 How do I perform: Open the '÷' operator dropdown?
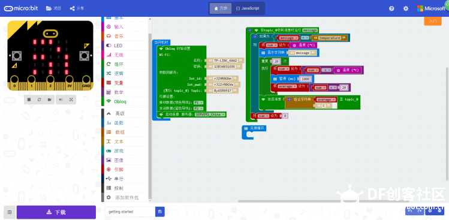[332, 88]
